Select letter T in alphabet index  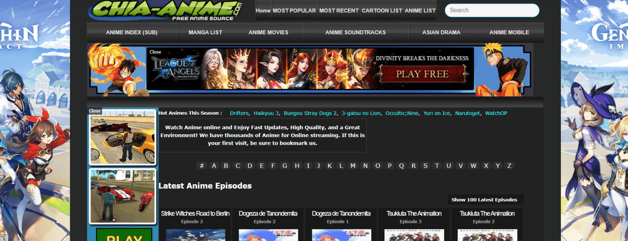(x=437, y=166)
